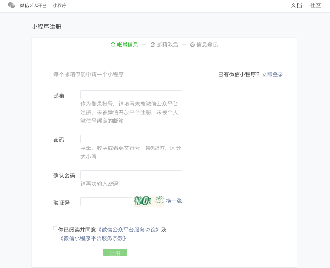
Task: Click the step one circle icon
Action: point(113,45)
